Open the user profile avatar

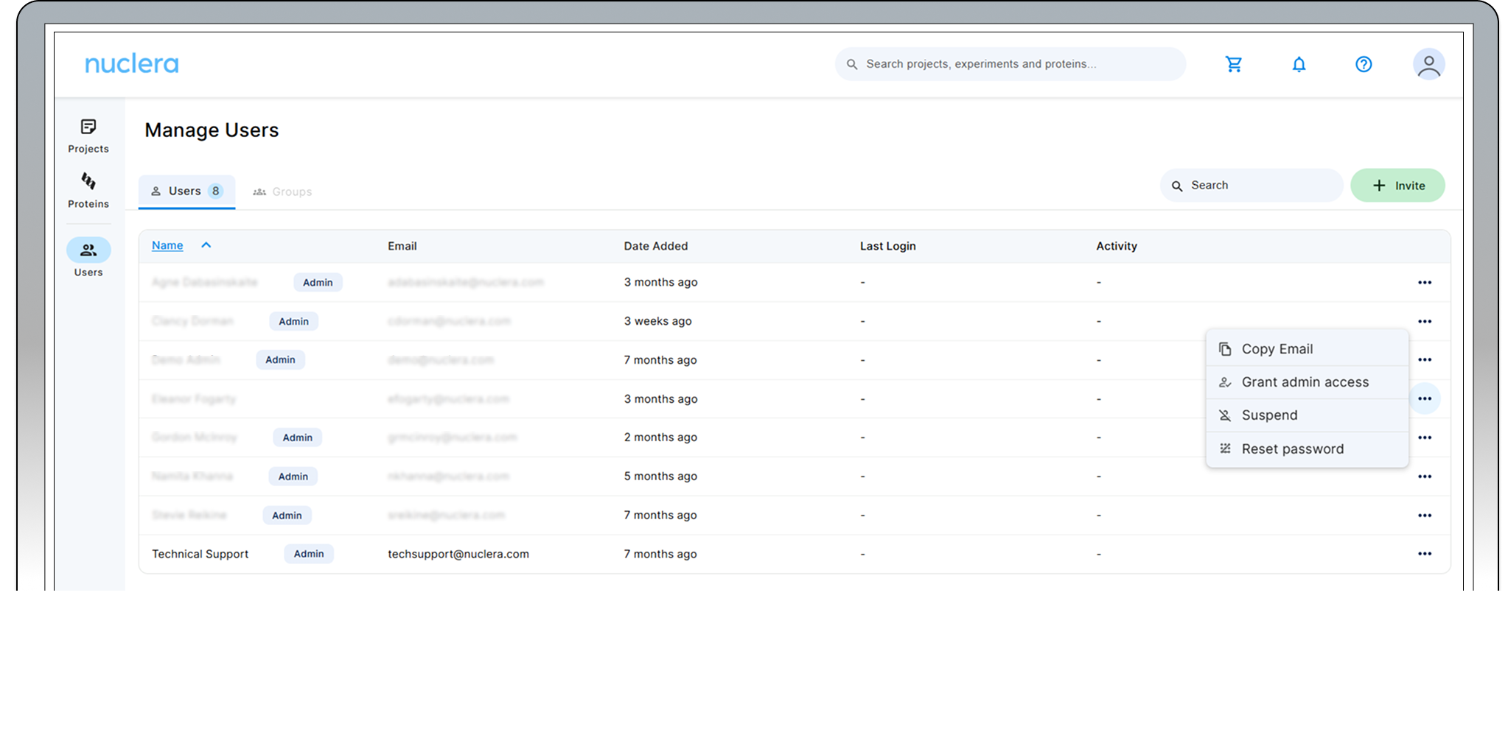[1428, 65]
